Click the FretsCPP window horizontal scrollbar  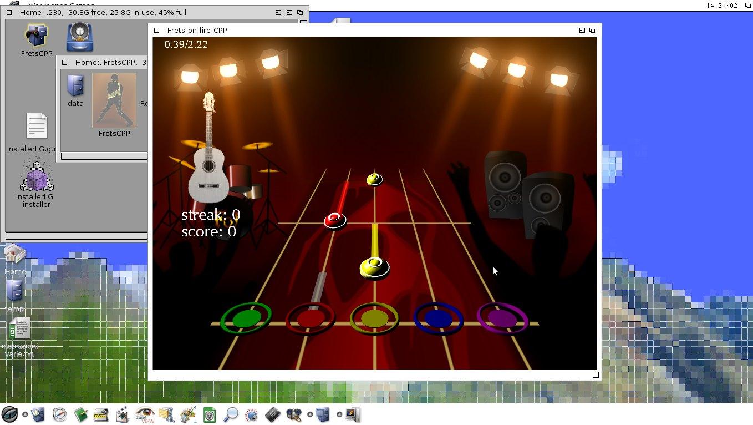tap(104, 156)
